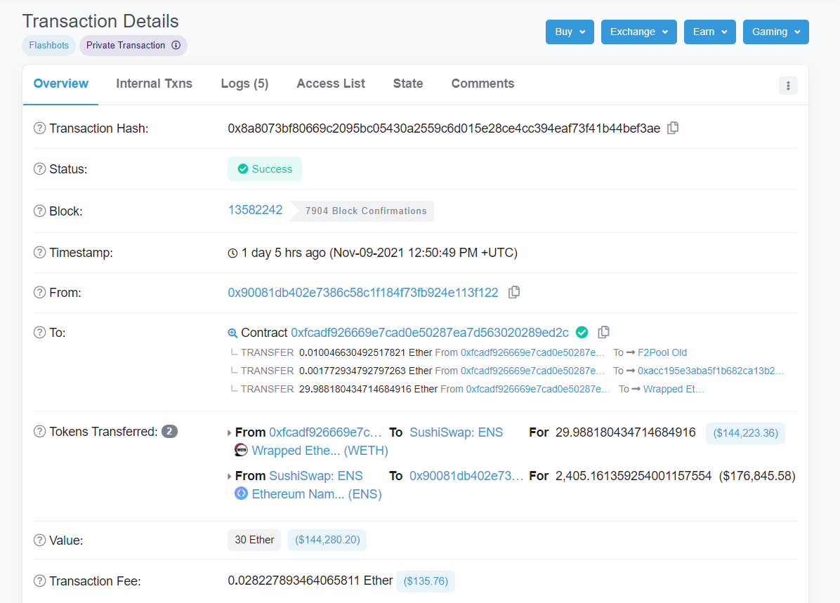
Task: Click help icon beside Transaction Fee
Action: 39,581
